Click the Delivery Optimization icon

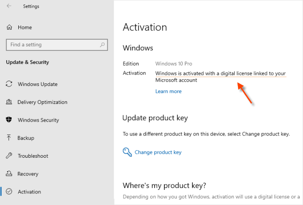pos(9,102)
